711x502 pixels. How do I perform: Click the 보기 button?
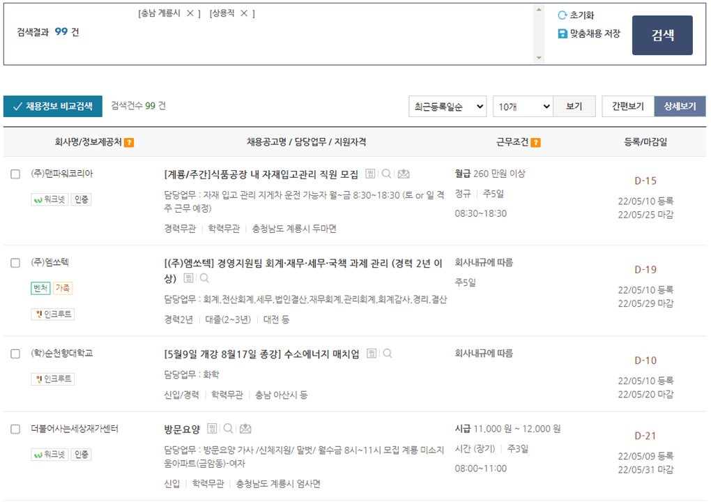click(574, 107)
